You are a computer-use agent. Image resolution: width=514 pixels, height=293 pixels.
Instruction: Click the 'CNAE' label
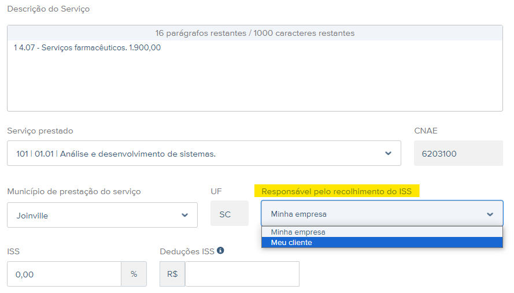tap(426, 131)
